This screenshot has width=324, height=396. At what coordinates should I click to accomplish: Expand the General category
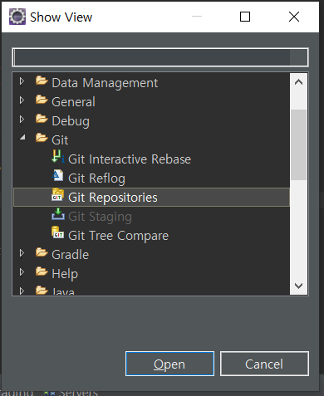click(x=22, y=100)
